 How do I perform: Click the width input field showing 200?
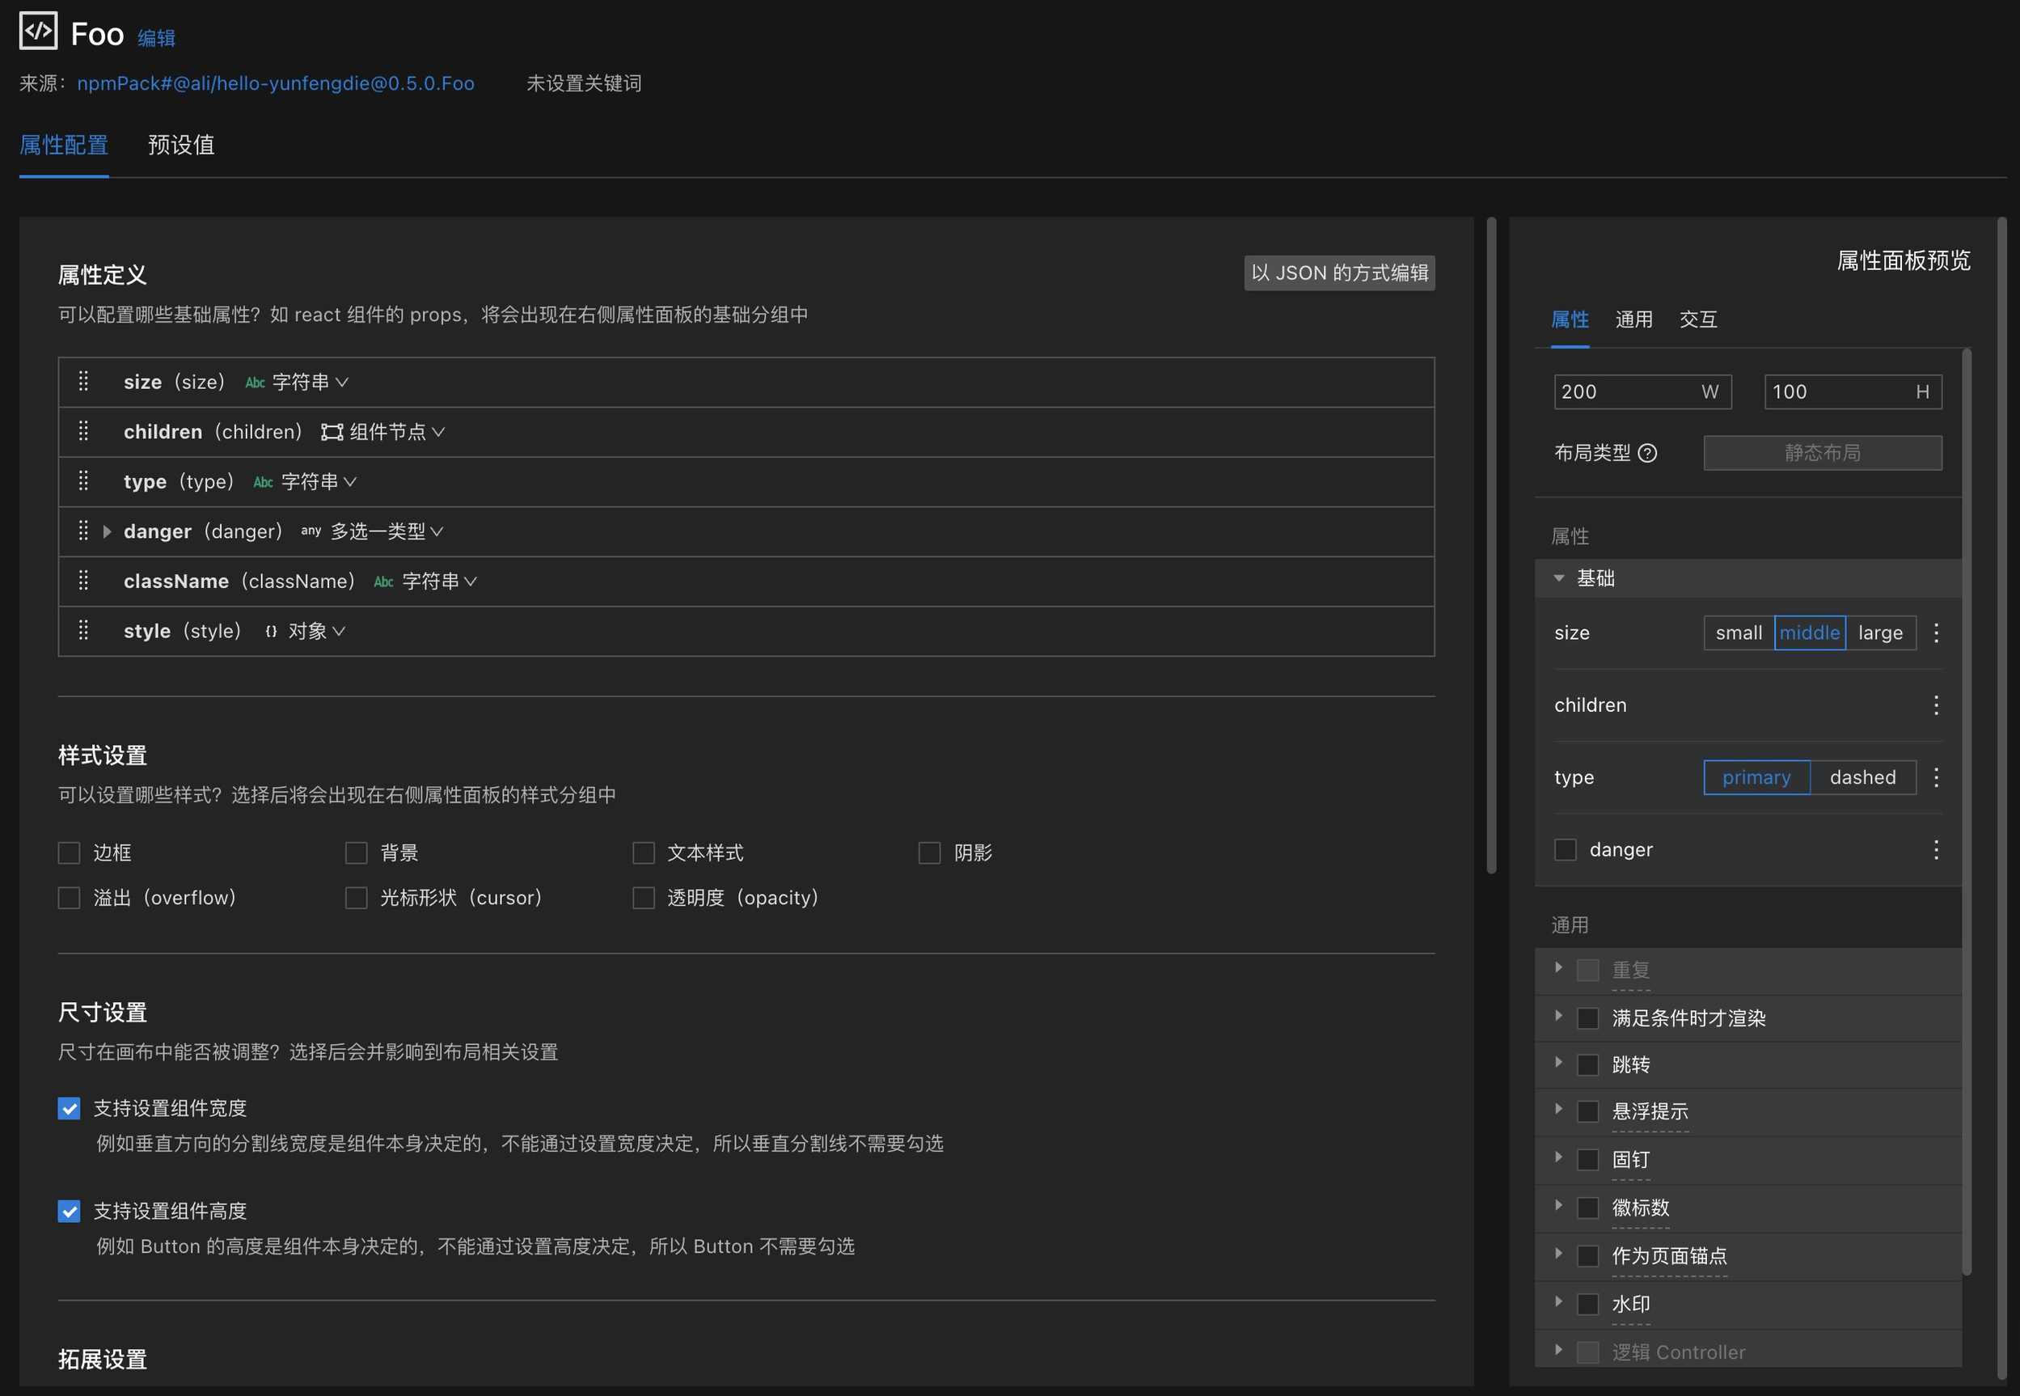1625,391
